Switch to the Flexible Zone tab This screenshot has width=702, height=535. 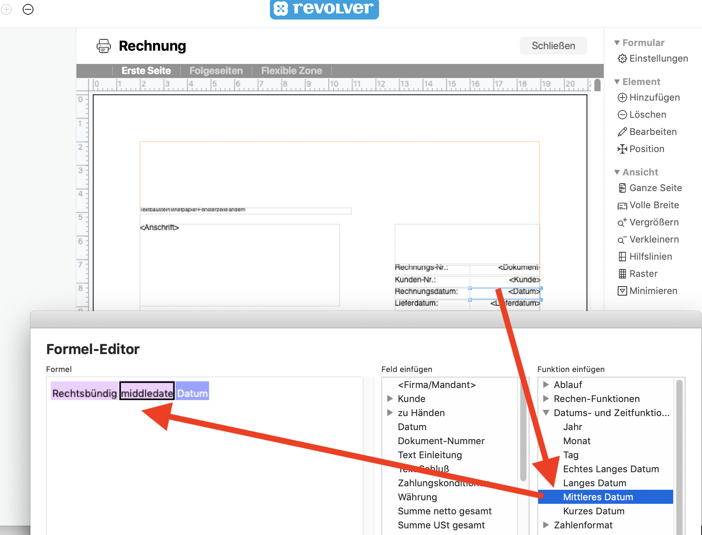(291, 71)
